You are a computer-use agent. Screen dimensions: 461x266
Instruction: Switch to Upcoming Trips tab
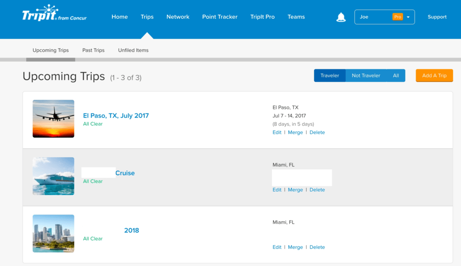(x=50, y=50)
